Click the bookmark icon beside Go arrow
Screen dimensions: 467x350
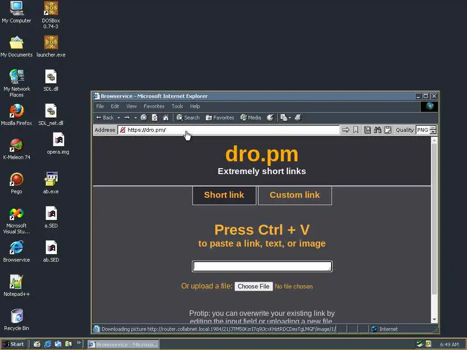tap(356, 130)
